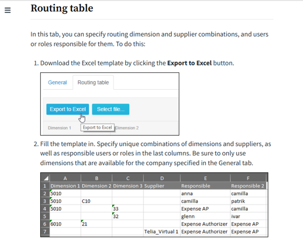Click camilla in Responsible 2 row 2
This screenshot has width=303, height=238.
[x=248, y=193]
